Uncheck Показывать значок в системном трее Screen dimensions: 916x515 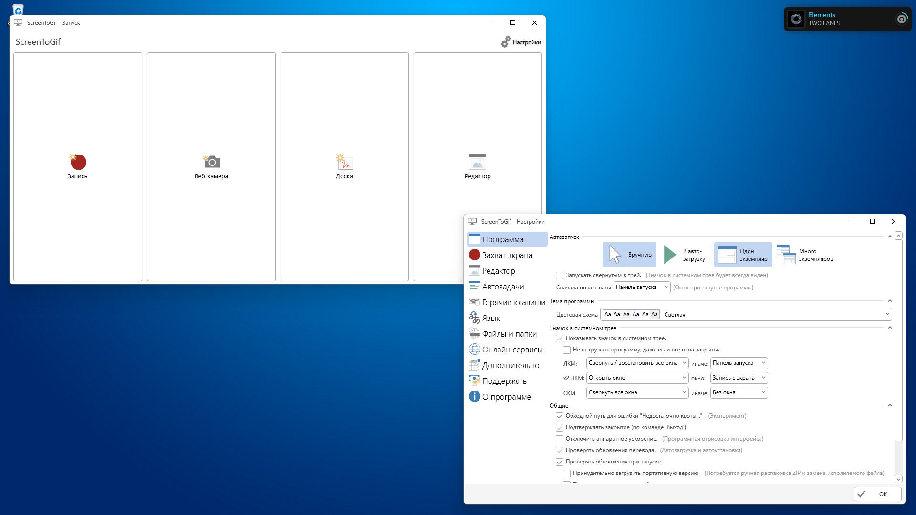pos(560,339)
